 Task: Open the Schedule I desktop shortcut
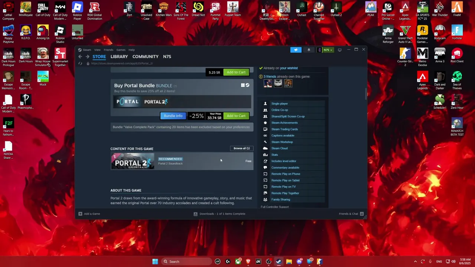(x=440, y=102)
